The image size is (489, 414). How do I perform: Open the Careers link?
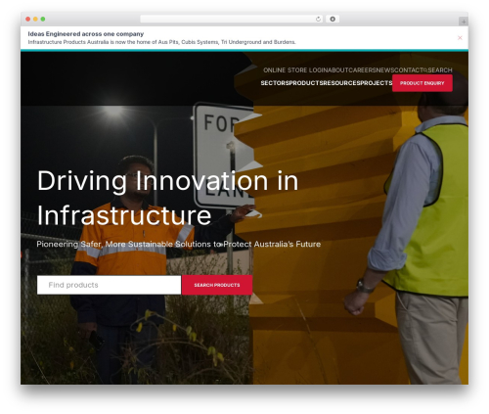362,70
